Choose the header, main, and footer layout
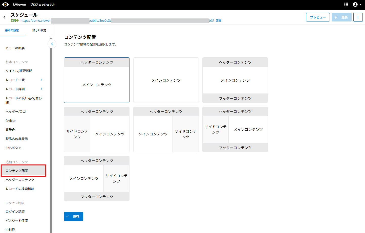The height and width of the screenshot is (233, 365). [235, 80]
